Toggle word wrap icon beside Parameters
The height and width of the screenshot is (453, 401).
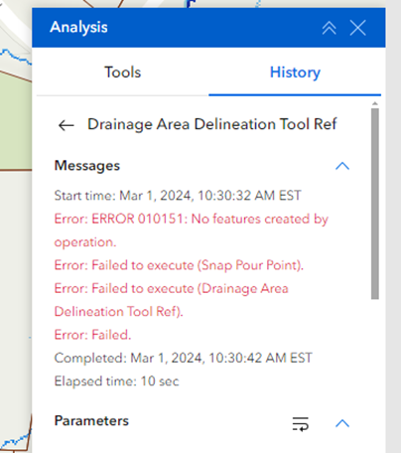pos(301,424)
